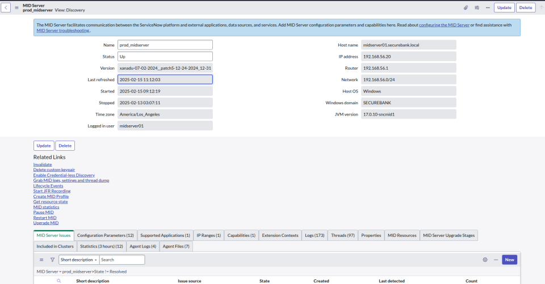The height and width of the screenshot is (284, 545).
Task: Click Start JFR Recording link
Action: (52, 191)
